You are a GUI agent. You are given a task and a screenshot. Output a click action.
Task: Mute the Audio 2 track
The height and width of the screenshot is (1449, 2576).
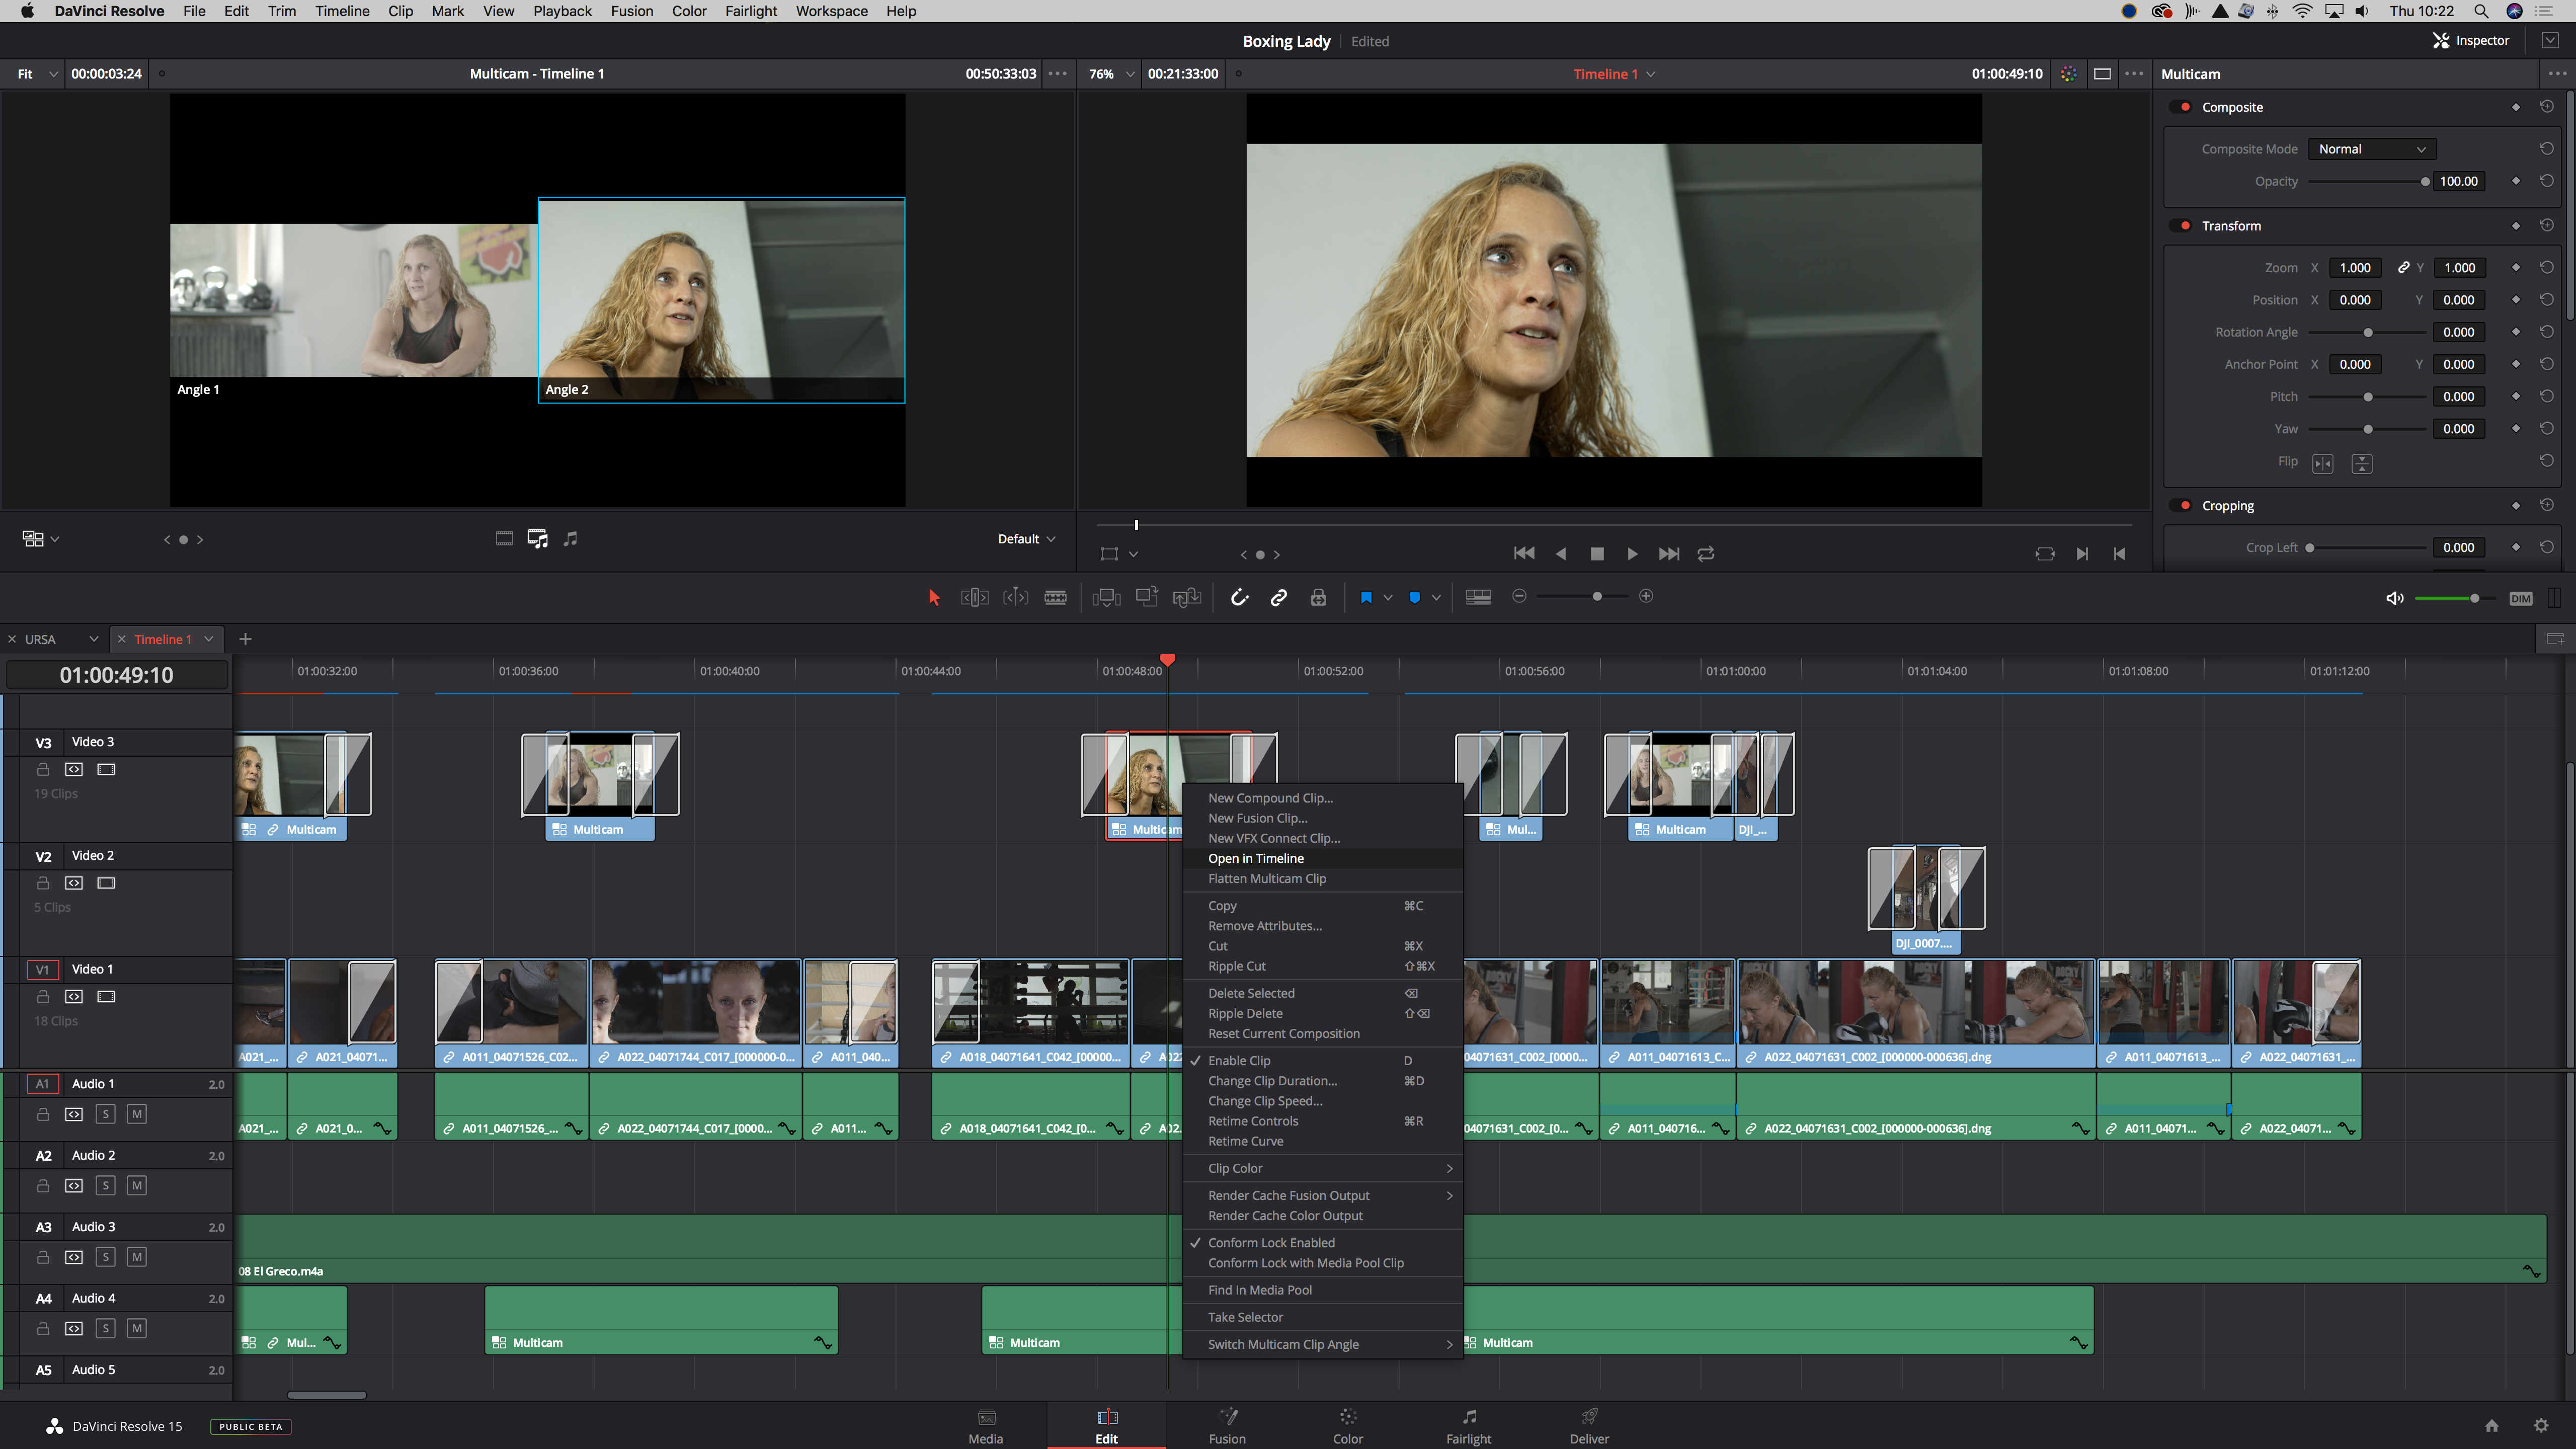point(137,1186)
